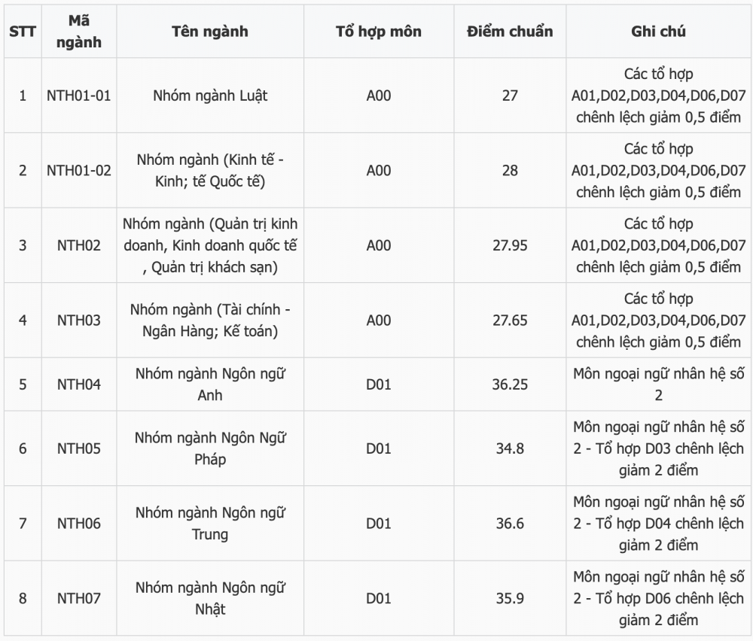Click the Tên ngành header cell
The height and width of the screenshot is (641, 753).
(210, 32)
